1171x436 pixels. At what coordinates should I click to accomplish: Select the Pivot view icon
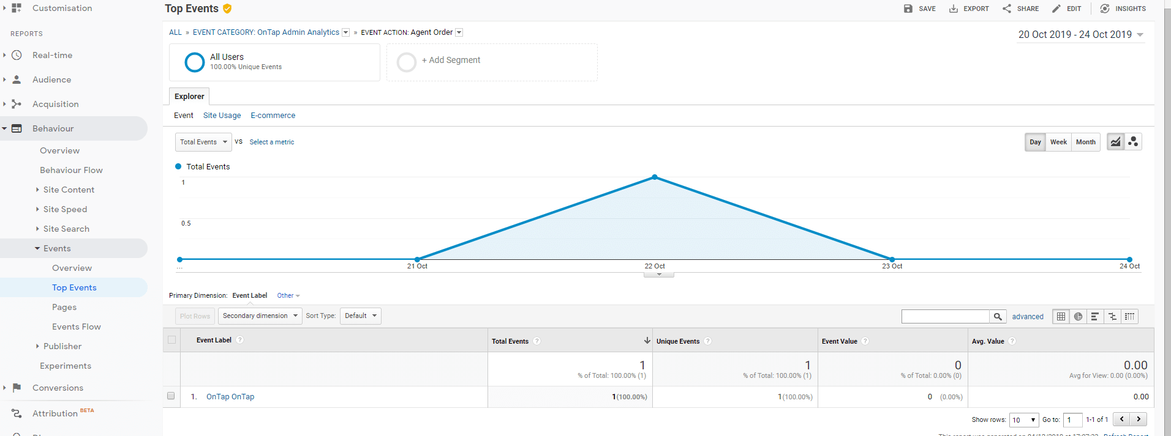coord(1129,316)
